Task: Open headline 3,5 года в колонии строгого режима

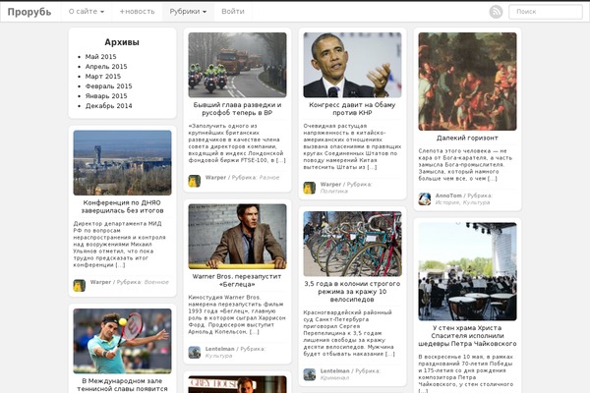Action: 353,292
